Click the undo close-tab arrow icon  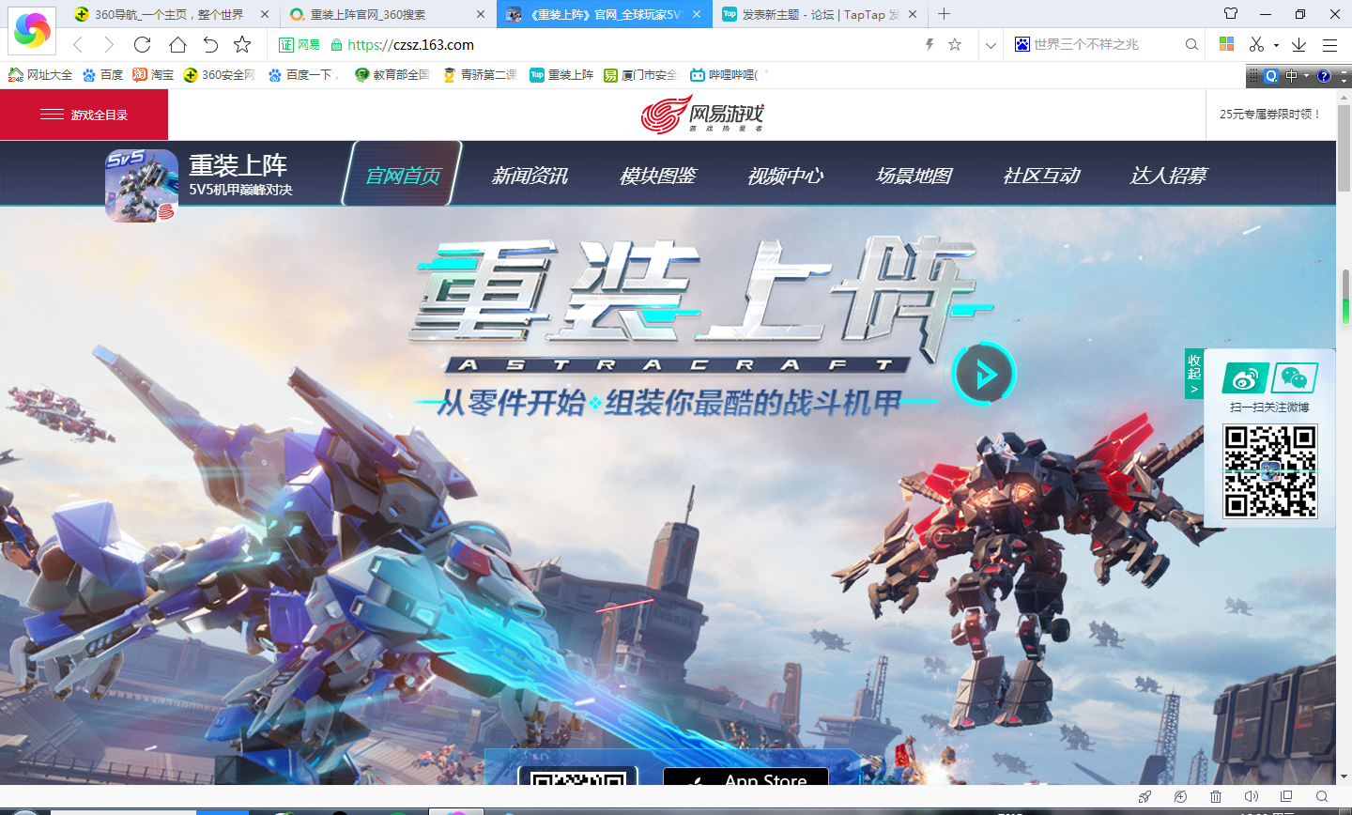coord(210,44)
